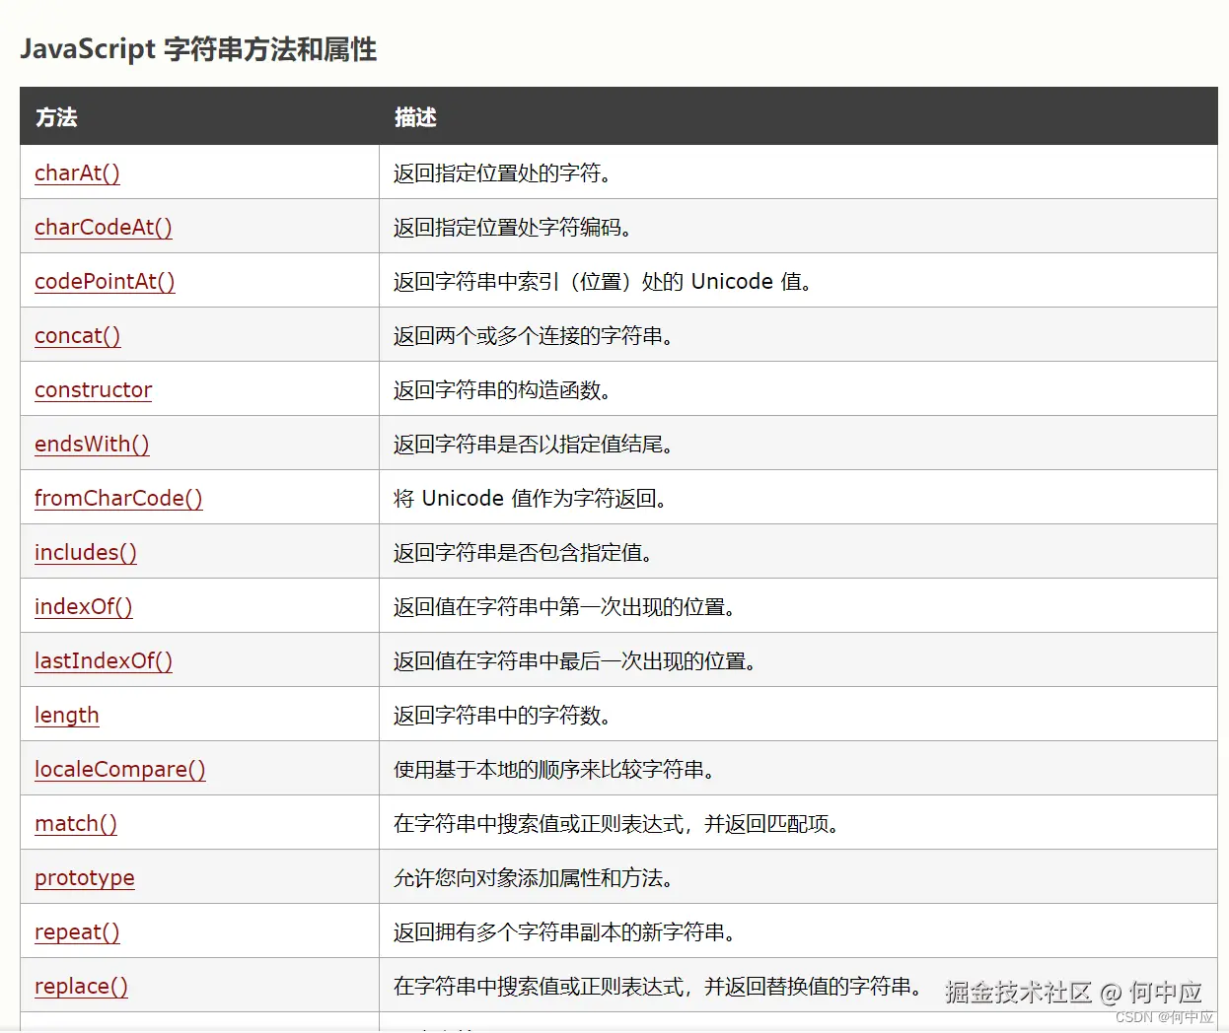Open the replace() method link
Image resolution: width=1229 pixels, height=1033 pixels.
tap(81, 987)
